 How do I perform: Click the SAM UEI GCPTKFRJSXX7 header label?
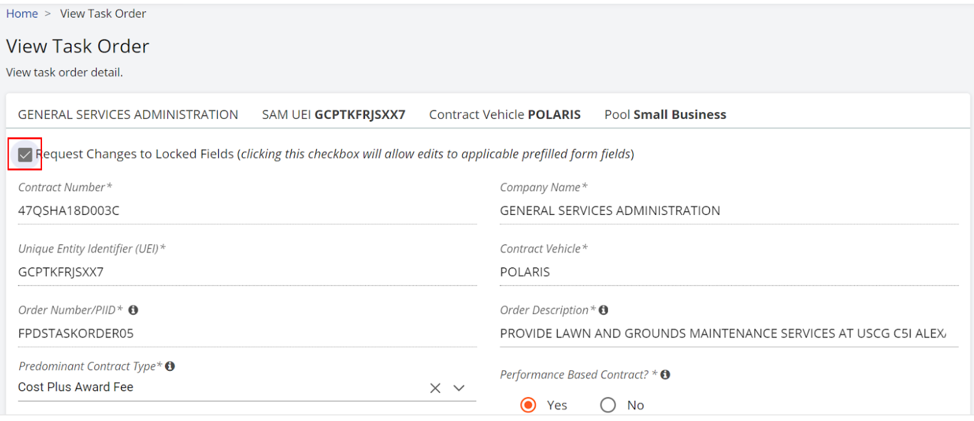pos(334,114)
